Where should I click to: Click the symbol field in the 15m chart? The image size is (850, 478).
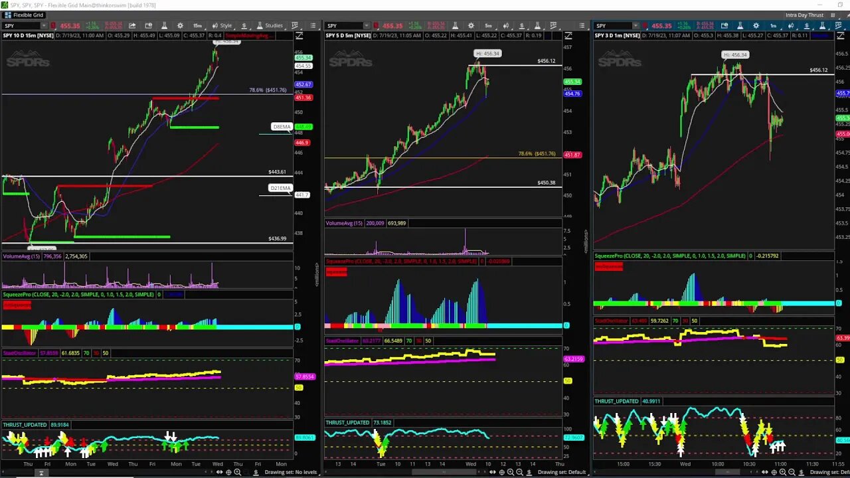[x=21, y=25]
